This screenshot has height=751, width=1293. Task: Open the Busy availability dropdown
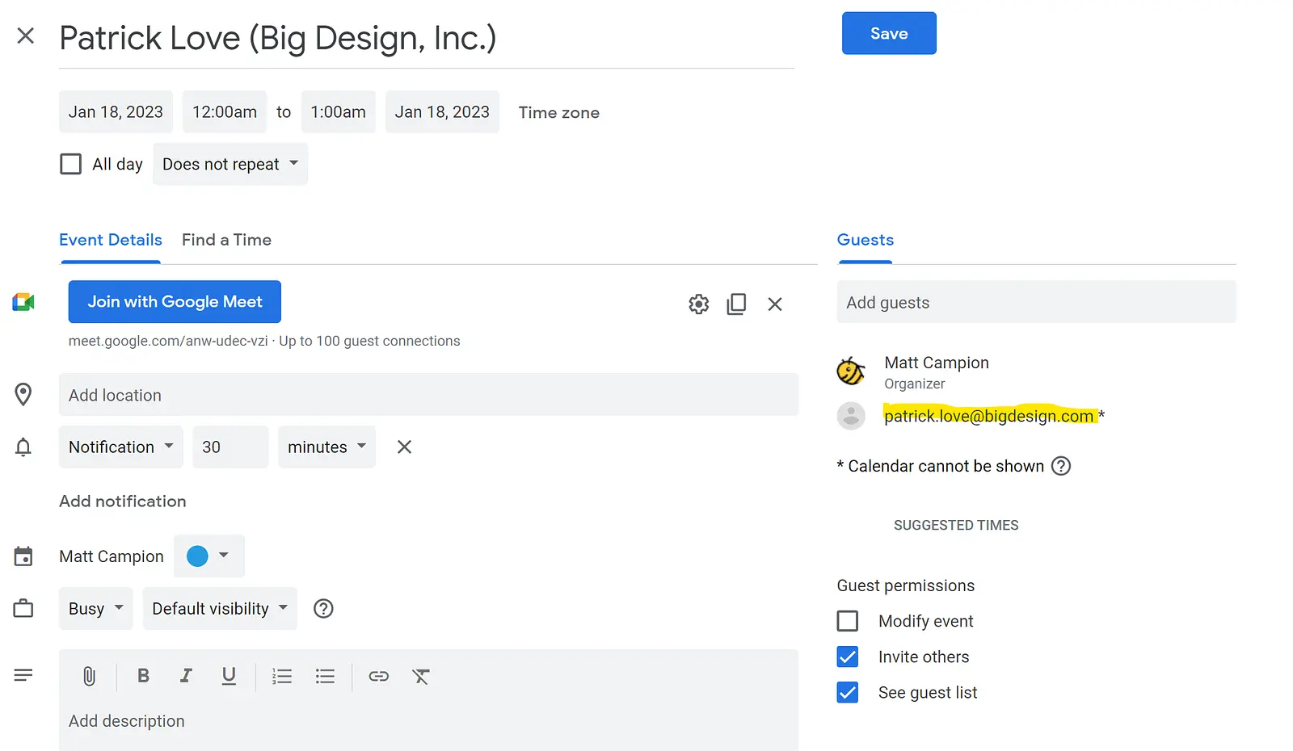point(95,608)
